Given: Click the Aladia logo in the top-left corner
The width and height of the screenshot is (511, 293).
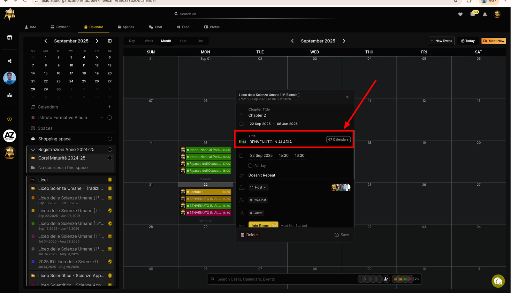Looking at the screenshot, I should 10,14.
